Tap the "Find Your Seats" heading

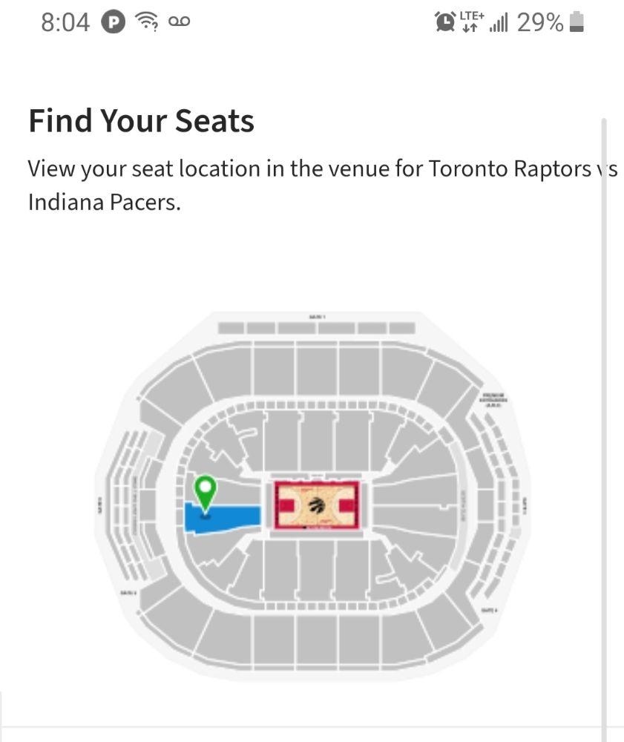(x=141, y=121)
